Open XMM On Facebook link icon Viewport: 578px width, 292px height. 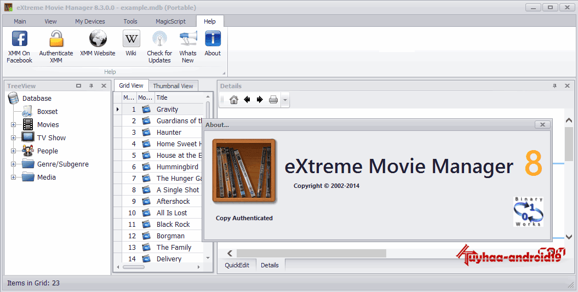coord(20,38)
